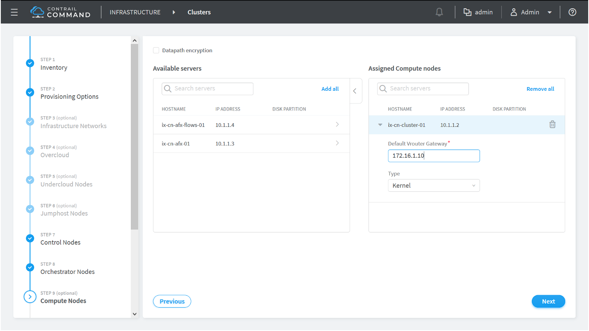Click the Default Vrouter Gateway input field
Image resolution: width=589 pixels, height=331 pixels.
point(434,156)
